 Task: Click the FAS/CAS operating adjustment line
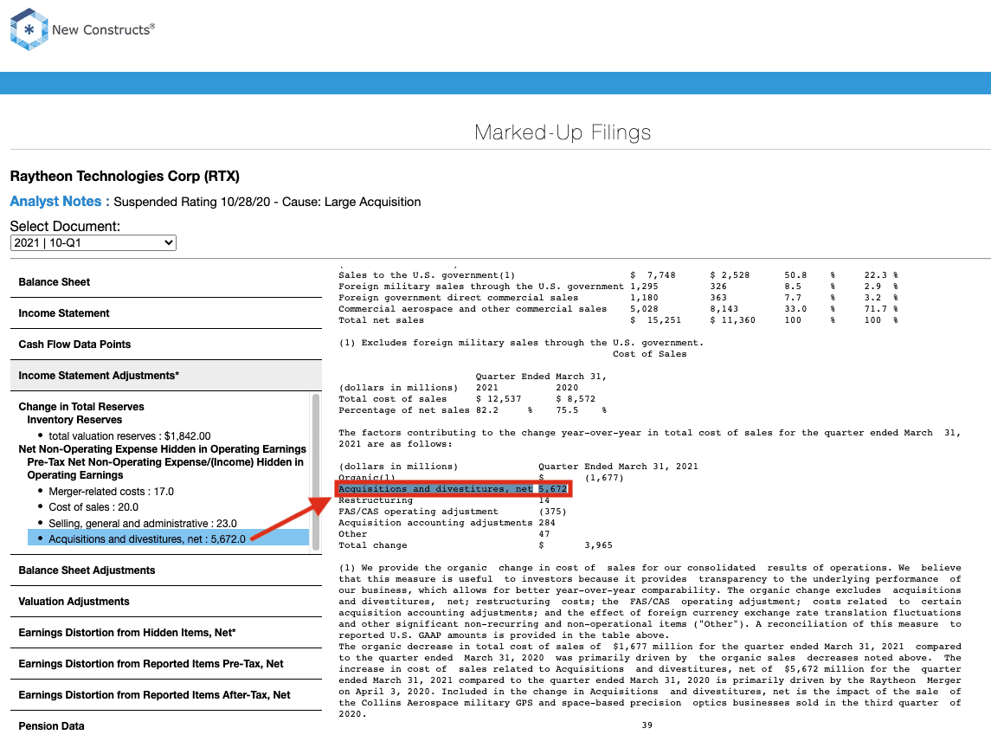[453, 512]
